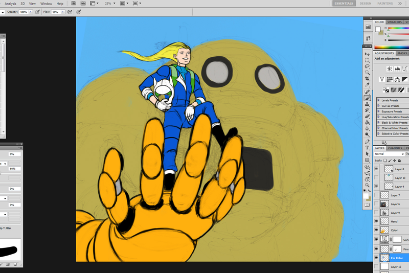Show Layer 9 visibility box
The height and width of the screenshot is (273, 409).
click(x=376, y=213)
